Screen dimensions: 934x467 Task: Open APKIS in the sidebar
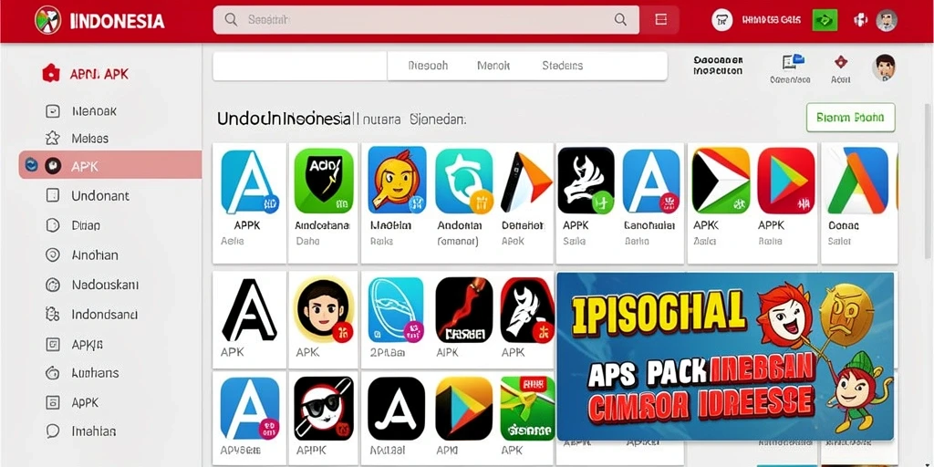pyautogui.click(x=75, y=344)
